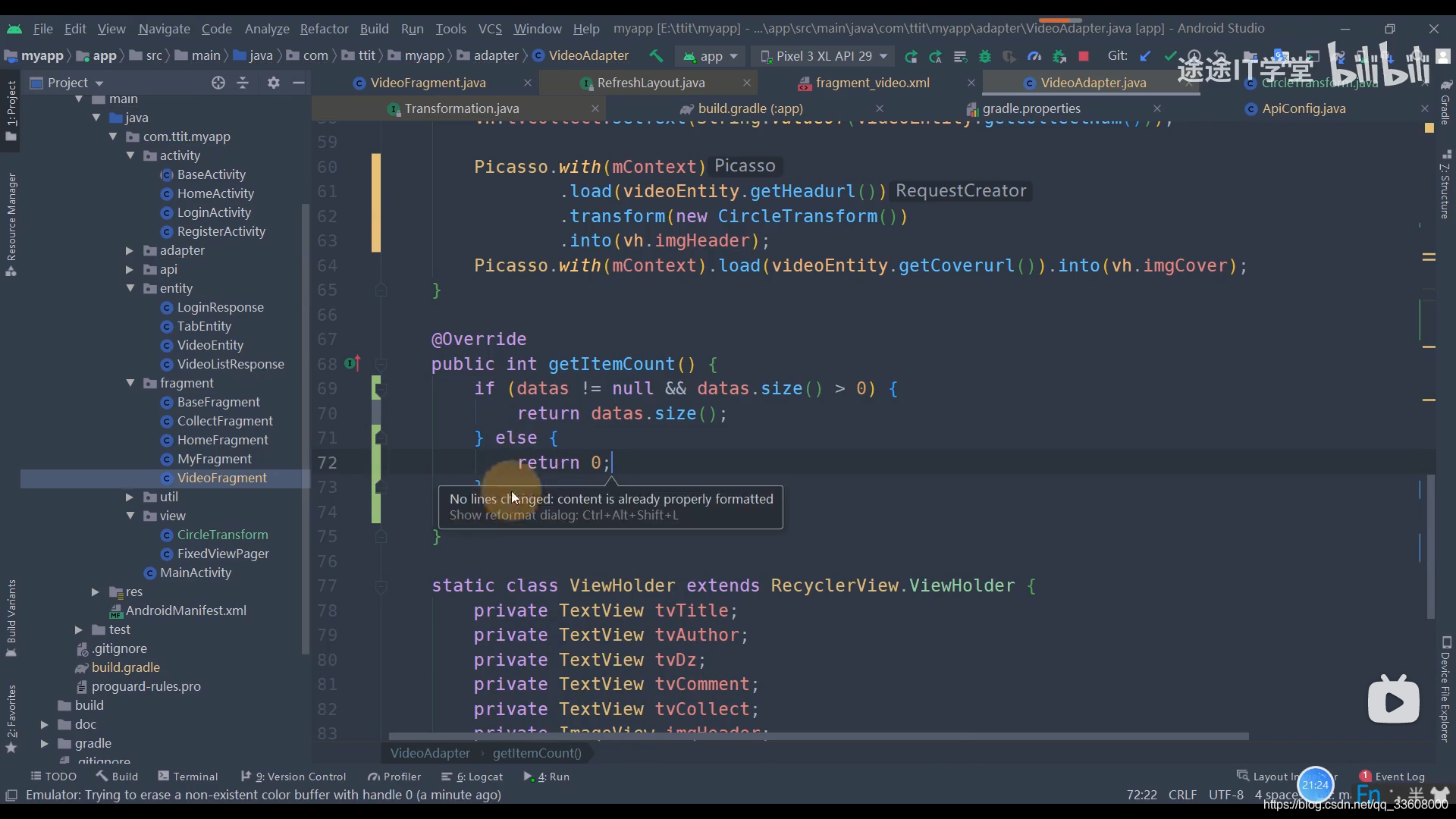Toggle the Gradle side panel
Screen dimensions: 1456x819
(1445, 102)
